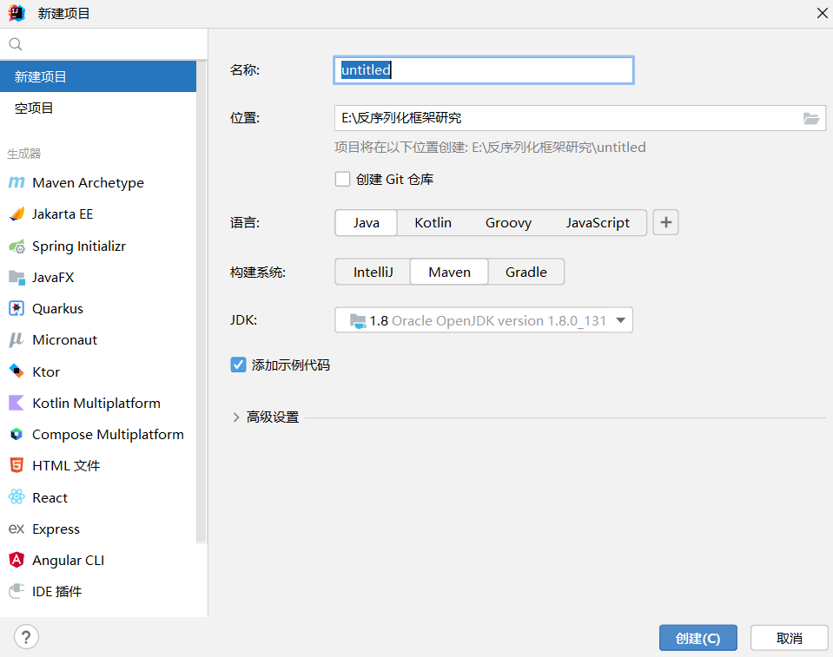Select the Quarkus generator label

click(57, 308)
